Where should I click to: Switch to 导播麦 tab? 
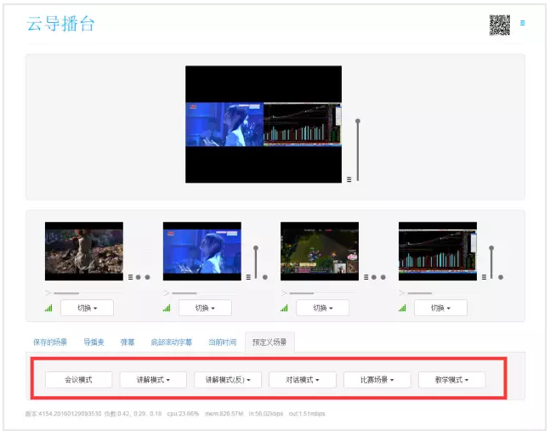point(94,342)
